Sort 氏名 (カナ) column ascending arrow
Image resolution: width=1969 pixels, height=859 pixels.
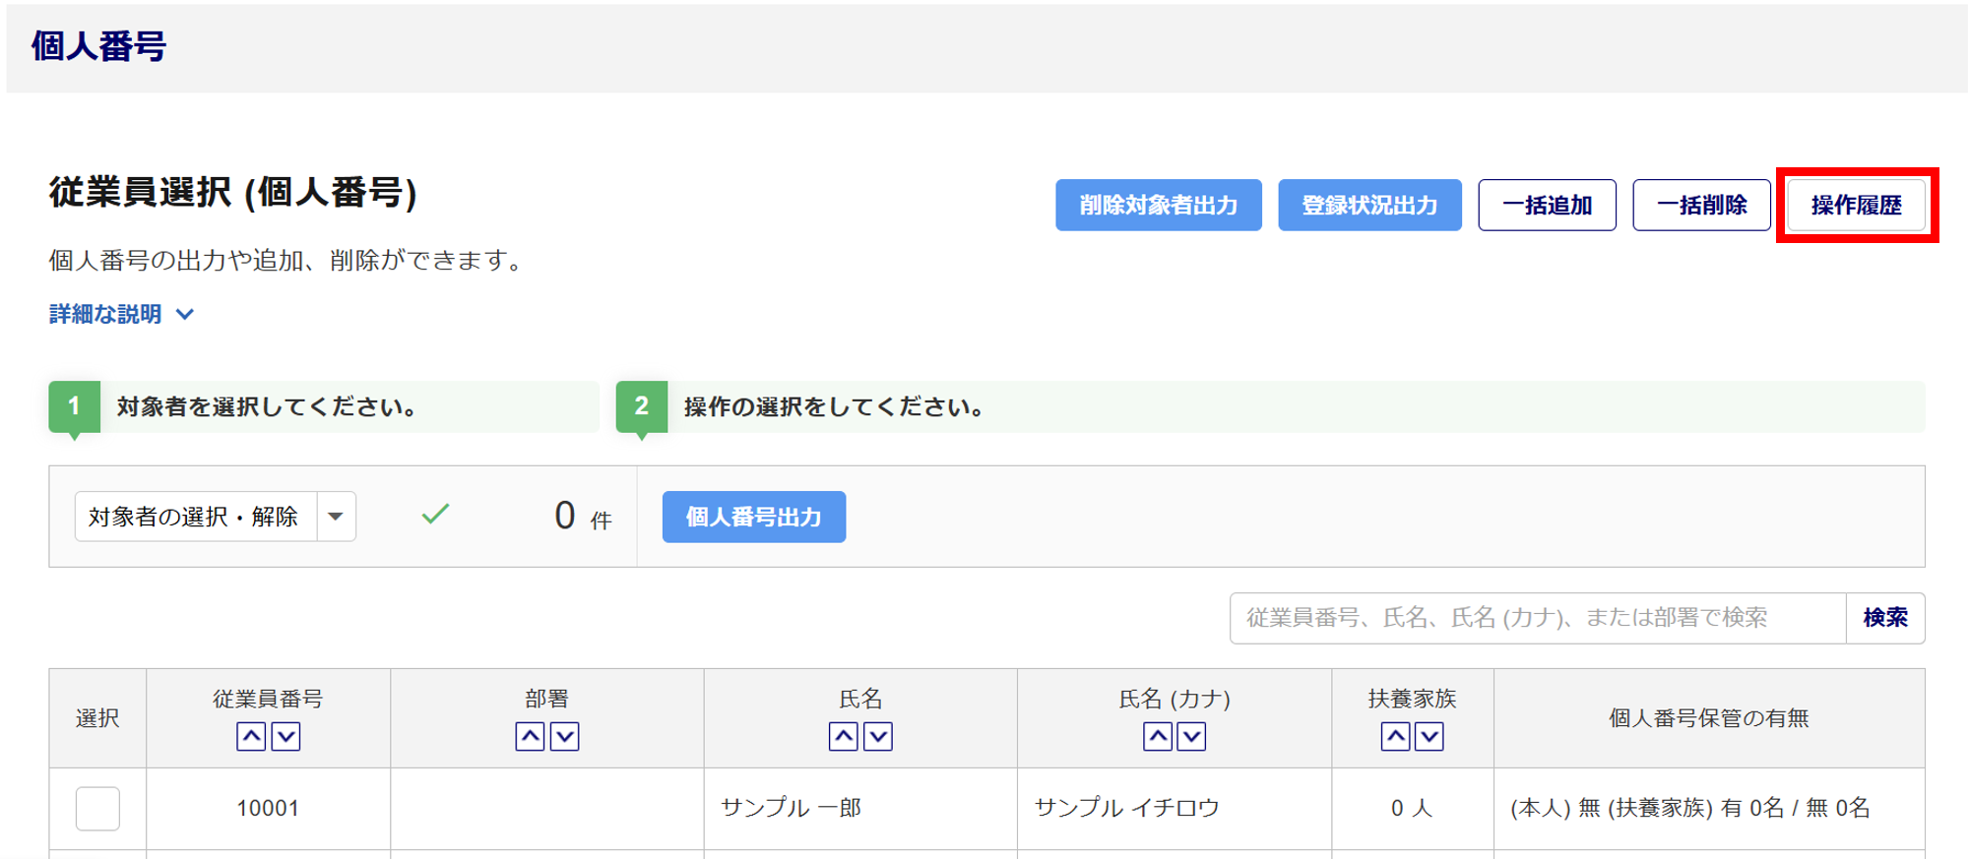click(1157, 736)
